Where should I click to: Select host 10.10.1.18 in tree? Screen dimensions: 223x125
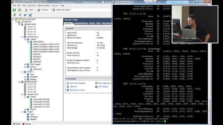31,92
